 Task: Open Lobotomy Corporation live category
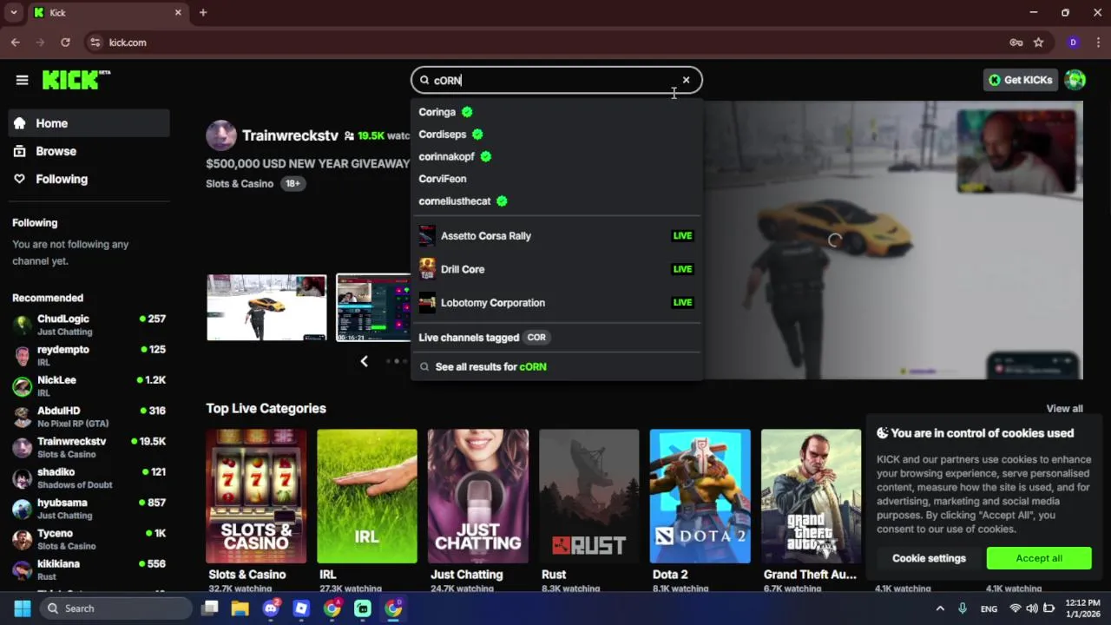pos(556,303)
